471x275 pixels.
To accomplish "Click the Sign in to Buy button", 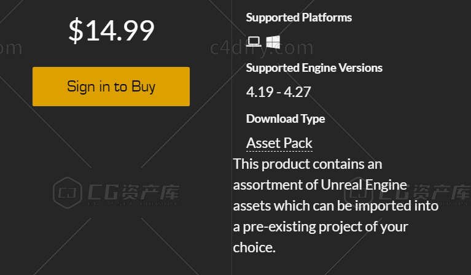I will (111, 87).
